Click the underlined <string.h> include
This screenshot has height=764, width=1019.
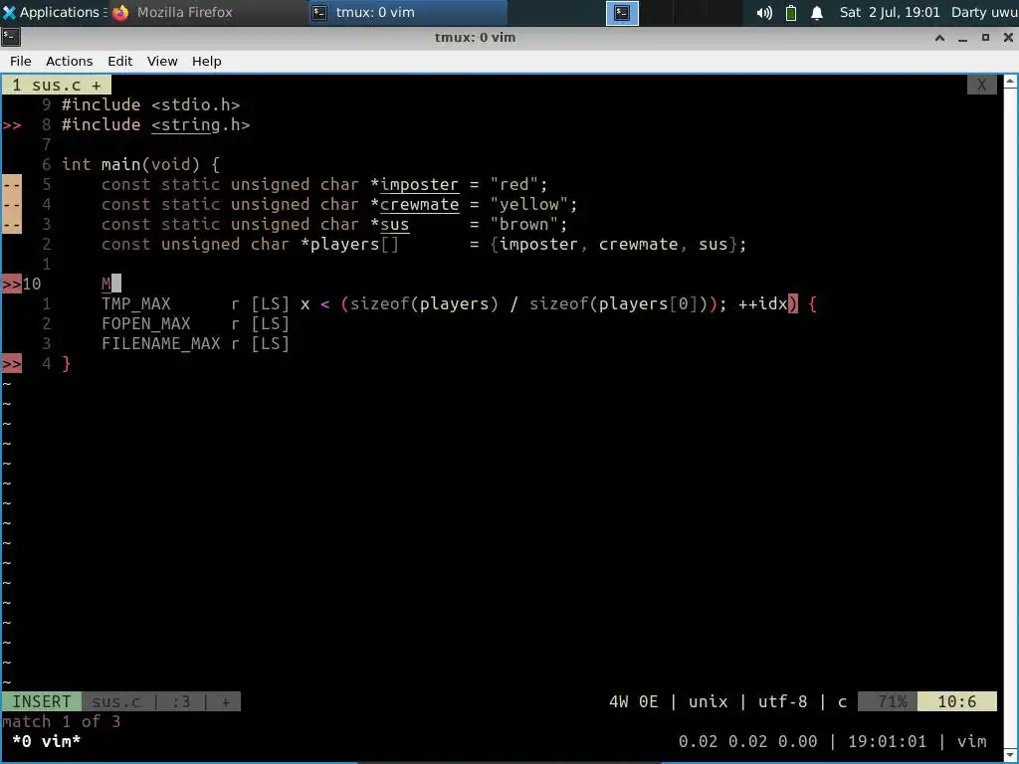(x=200, y=124)
